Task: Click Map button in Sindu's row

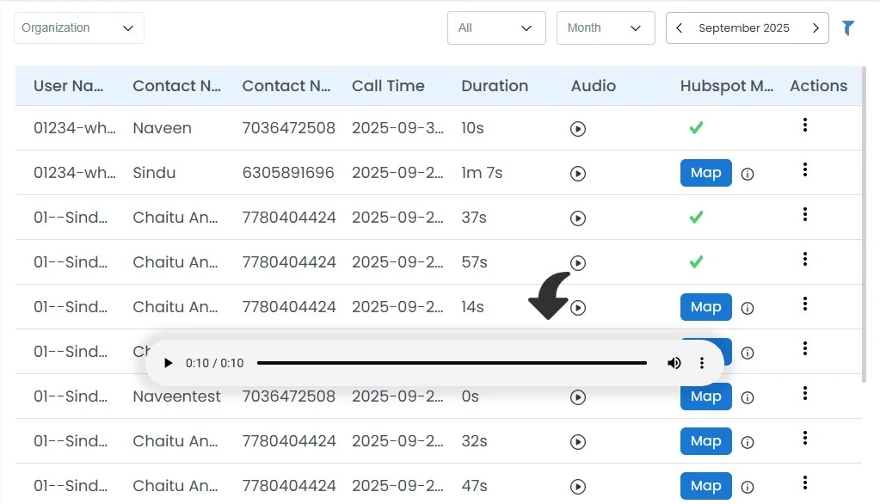Action: (x=705, y=173)
